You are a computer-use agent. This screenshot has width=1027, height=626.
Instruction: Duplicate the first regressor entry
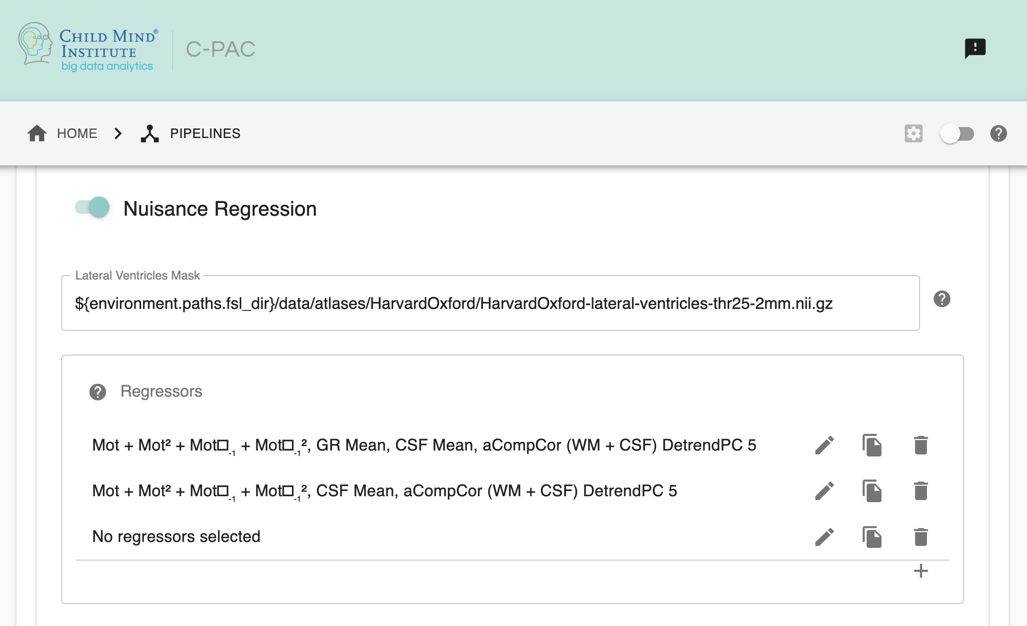[x=873, y=445]
